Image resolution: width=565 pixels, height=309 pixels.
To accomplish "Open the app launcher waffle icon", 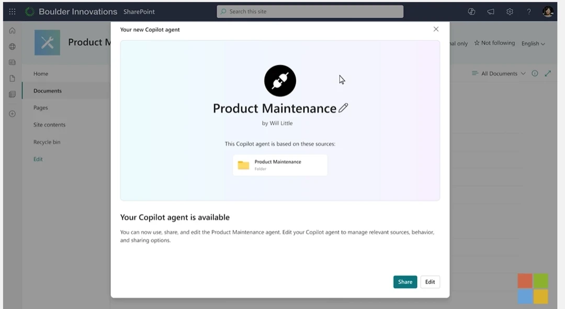I will point(12,11).
